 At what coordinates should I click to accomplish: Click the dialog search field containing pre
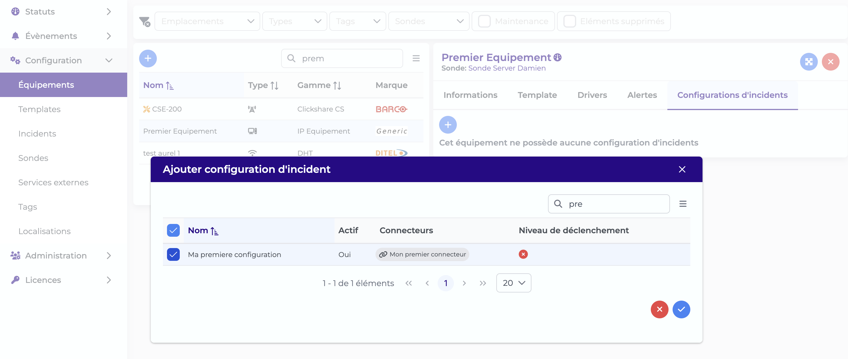(608, 204)
